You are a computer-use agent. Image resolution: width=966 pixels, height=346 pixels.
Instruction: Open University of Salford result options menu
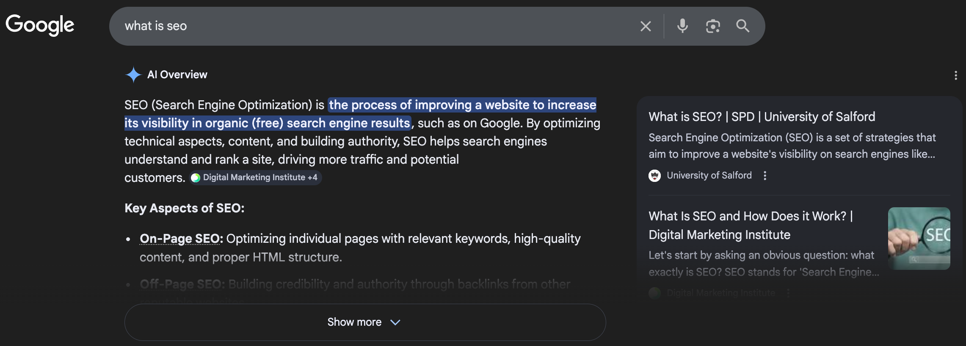pyautogui.click(x=765, y=176)
